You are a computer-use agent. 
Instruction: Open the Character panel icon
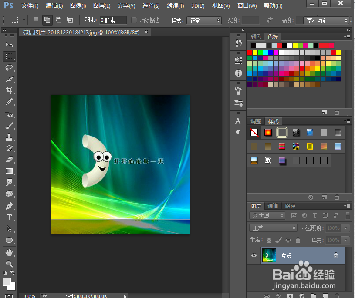coord(238,121)
